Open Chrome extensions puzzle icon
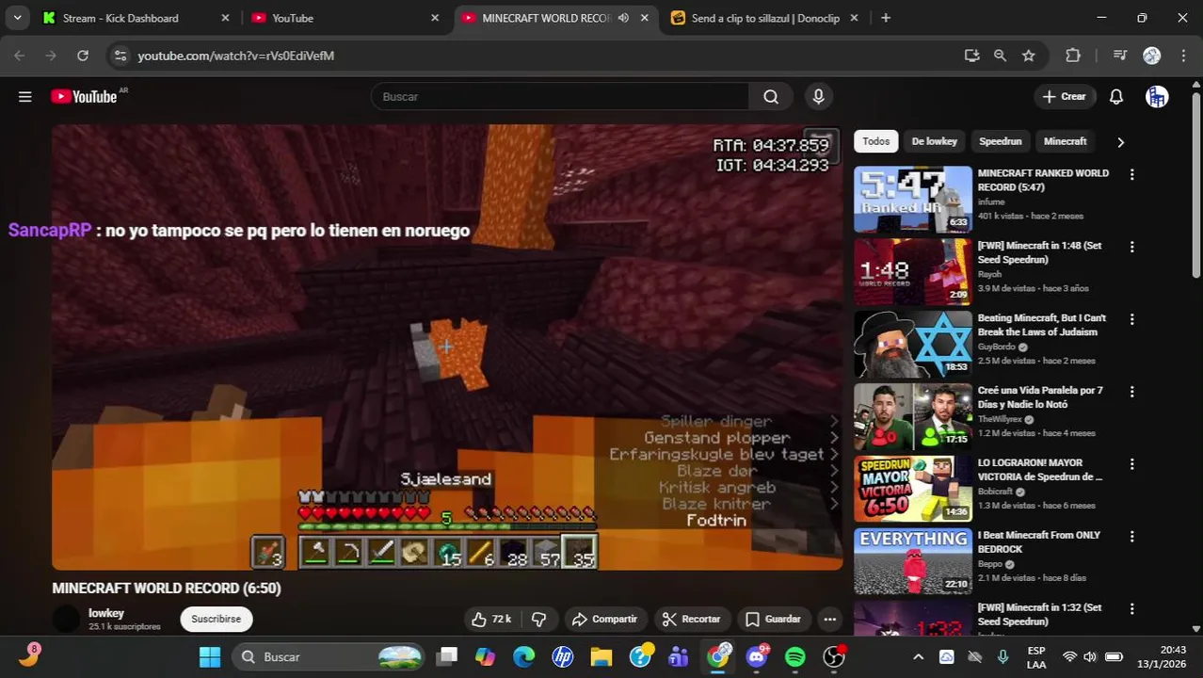The width and height of the screenshot is (1203, 678). point(1073,56)
